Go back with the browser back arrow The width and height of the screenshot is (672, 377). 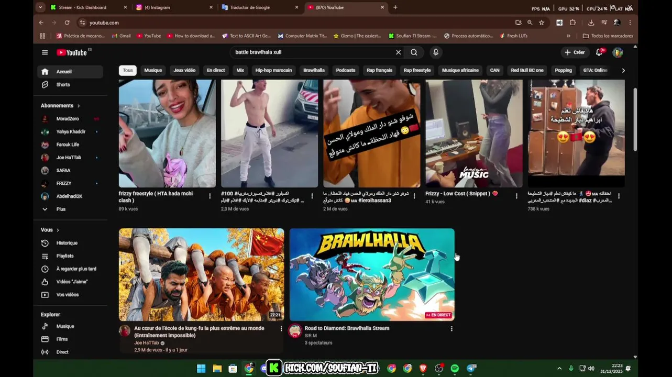click(41, 23)
